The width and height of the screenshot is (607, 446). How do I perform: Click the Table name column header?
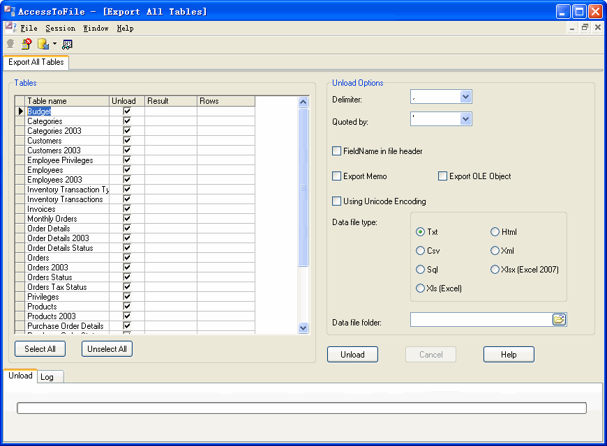point(68,101)
